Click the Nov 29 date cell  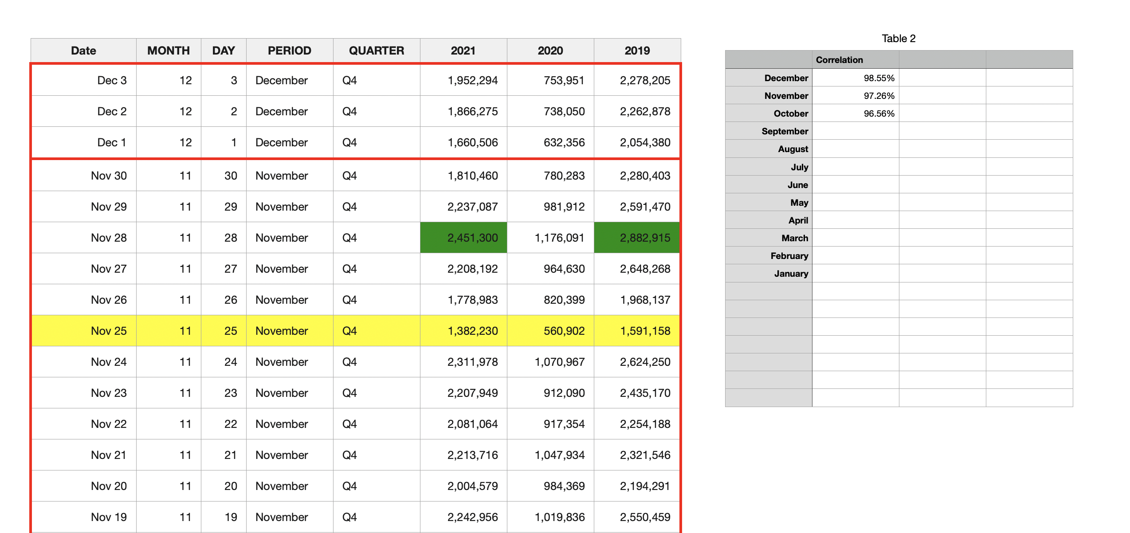click(83, 207)
